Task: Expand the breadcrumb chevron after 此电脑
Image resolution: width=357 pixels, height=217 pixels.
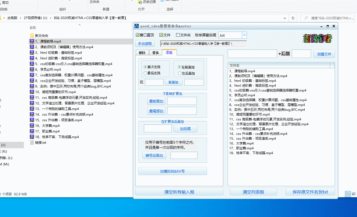Action: click(x=20, y=18)
